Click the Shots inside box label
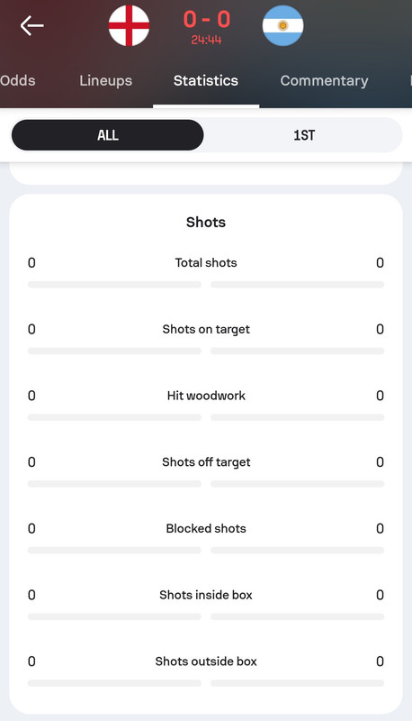 click(x=206, y=595)
